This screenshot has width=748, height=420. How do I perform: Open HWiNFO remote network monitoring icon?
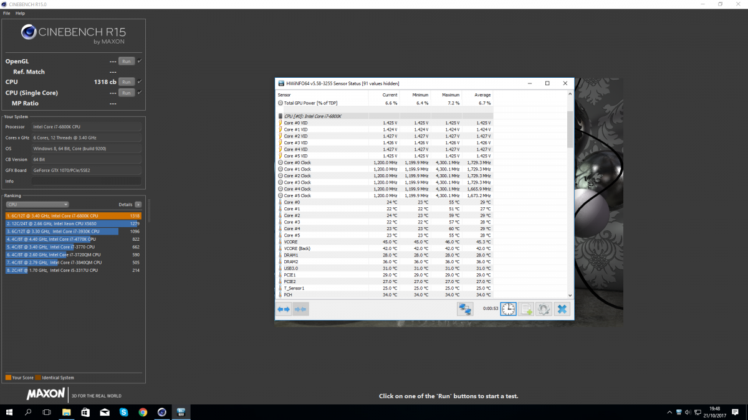click(464, 309)
